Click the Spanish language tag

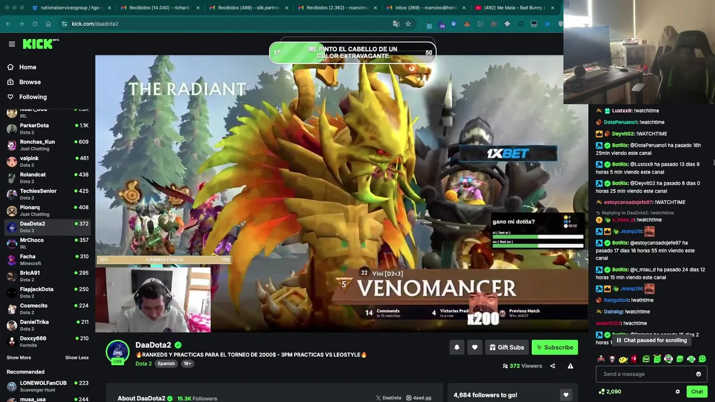pyautogui.click(x=166, y=363)
